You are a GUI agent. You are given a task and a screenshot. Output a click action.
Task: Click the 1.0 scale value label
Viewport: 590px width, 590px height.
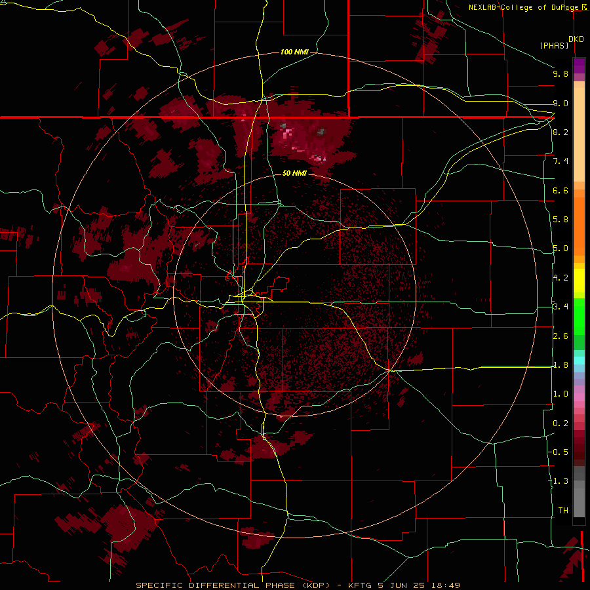(x=560, y=394)
